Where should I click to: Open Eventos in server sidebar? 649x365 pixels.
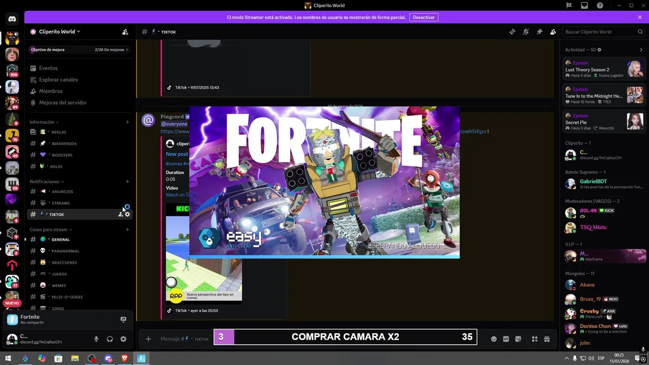[80, 68]
